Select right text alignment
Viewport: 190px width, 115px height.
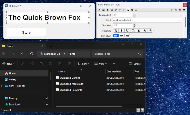127,36
